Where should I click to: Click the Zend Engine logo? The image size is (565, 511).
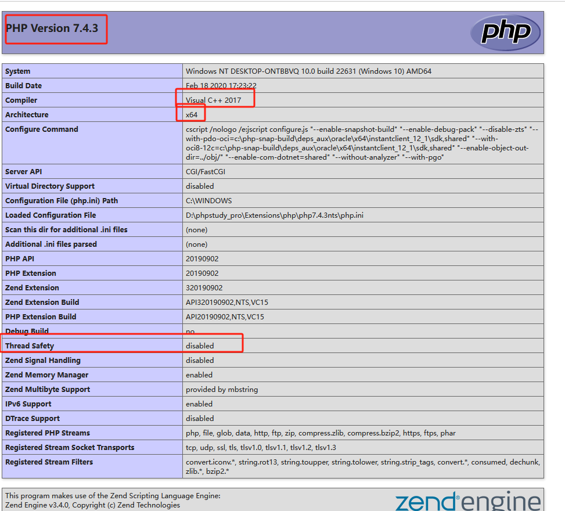click(x=467, y=501)
